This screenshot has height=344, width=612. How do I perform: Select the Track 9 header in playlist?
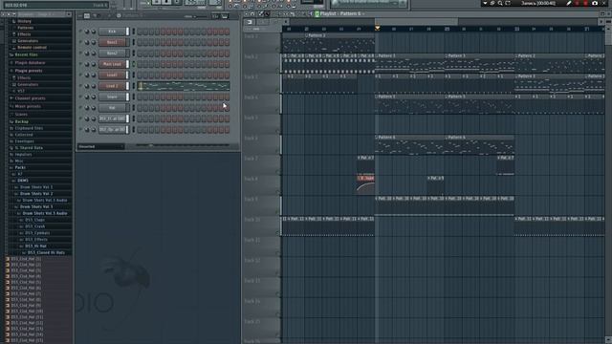click(x=261, y=205)
